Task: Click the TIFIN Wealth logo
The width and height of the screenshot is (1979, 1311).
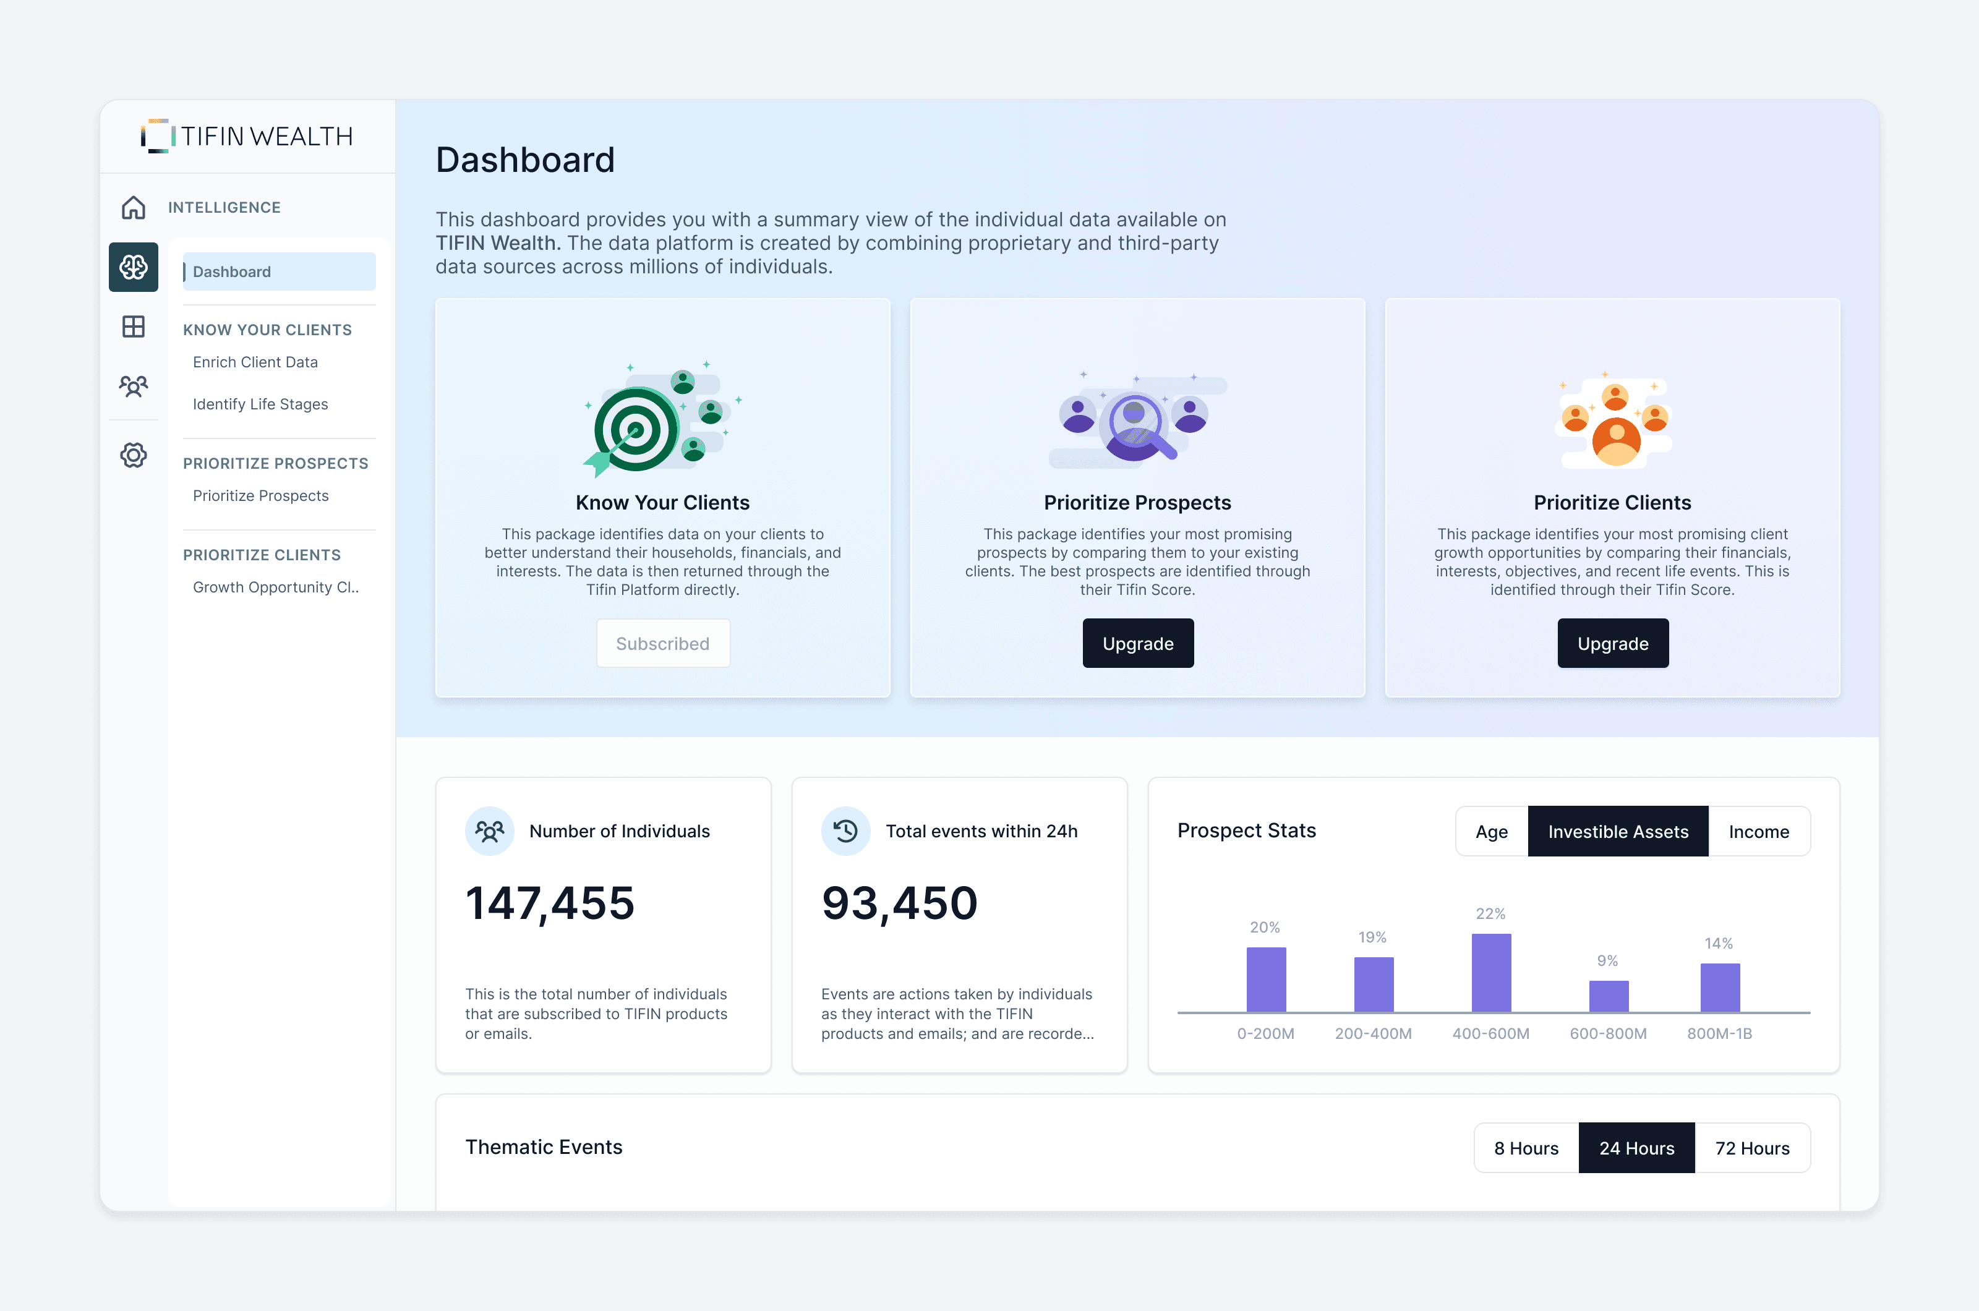Action: 247,136
